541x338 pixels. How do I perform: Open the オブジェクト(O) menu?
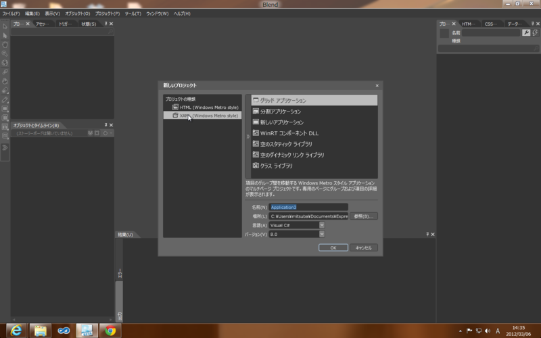click(x=78, y=14)
